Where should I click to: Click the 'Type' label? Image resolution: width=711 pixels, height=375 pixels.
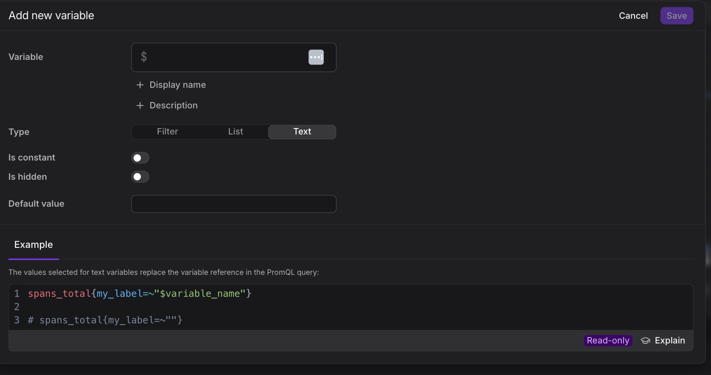point(19,132)
